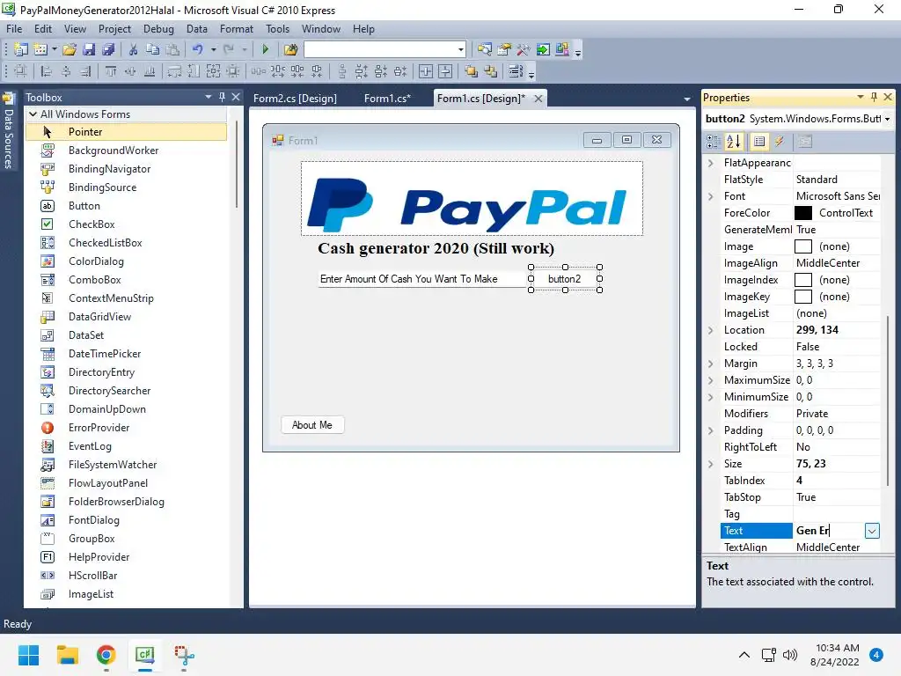Switch to the Form2.cs [Design] tab

[295, 99]
